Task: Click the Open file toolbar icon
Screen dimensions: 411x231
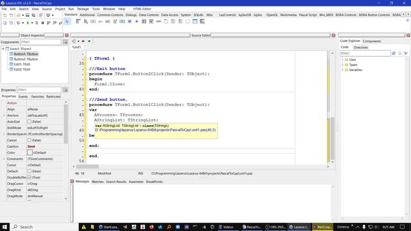Action: point(19,15)
